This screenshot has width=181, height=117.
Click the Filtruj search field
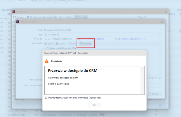pos(156,17)
